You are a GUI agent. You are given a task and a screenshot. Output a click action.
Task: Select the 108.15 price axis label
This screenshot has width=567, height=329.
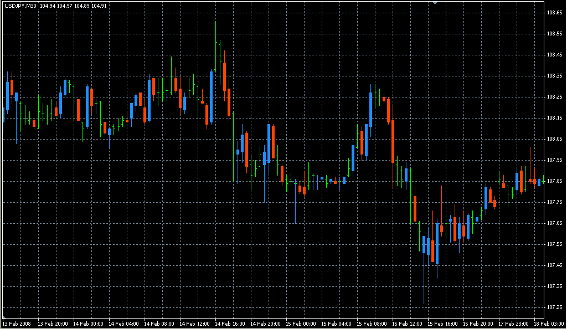coord(554,117)
